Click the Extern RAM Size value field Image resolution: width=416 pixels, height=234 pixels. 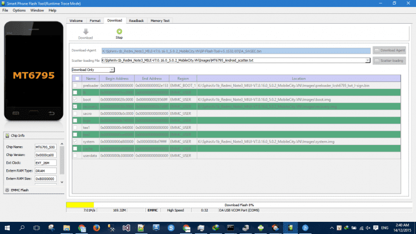[x=46, y=179]
